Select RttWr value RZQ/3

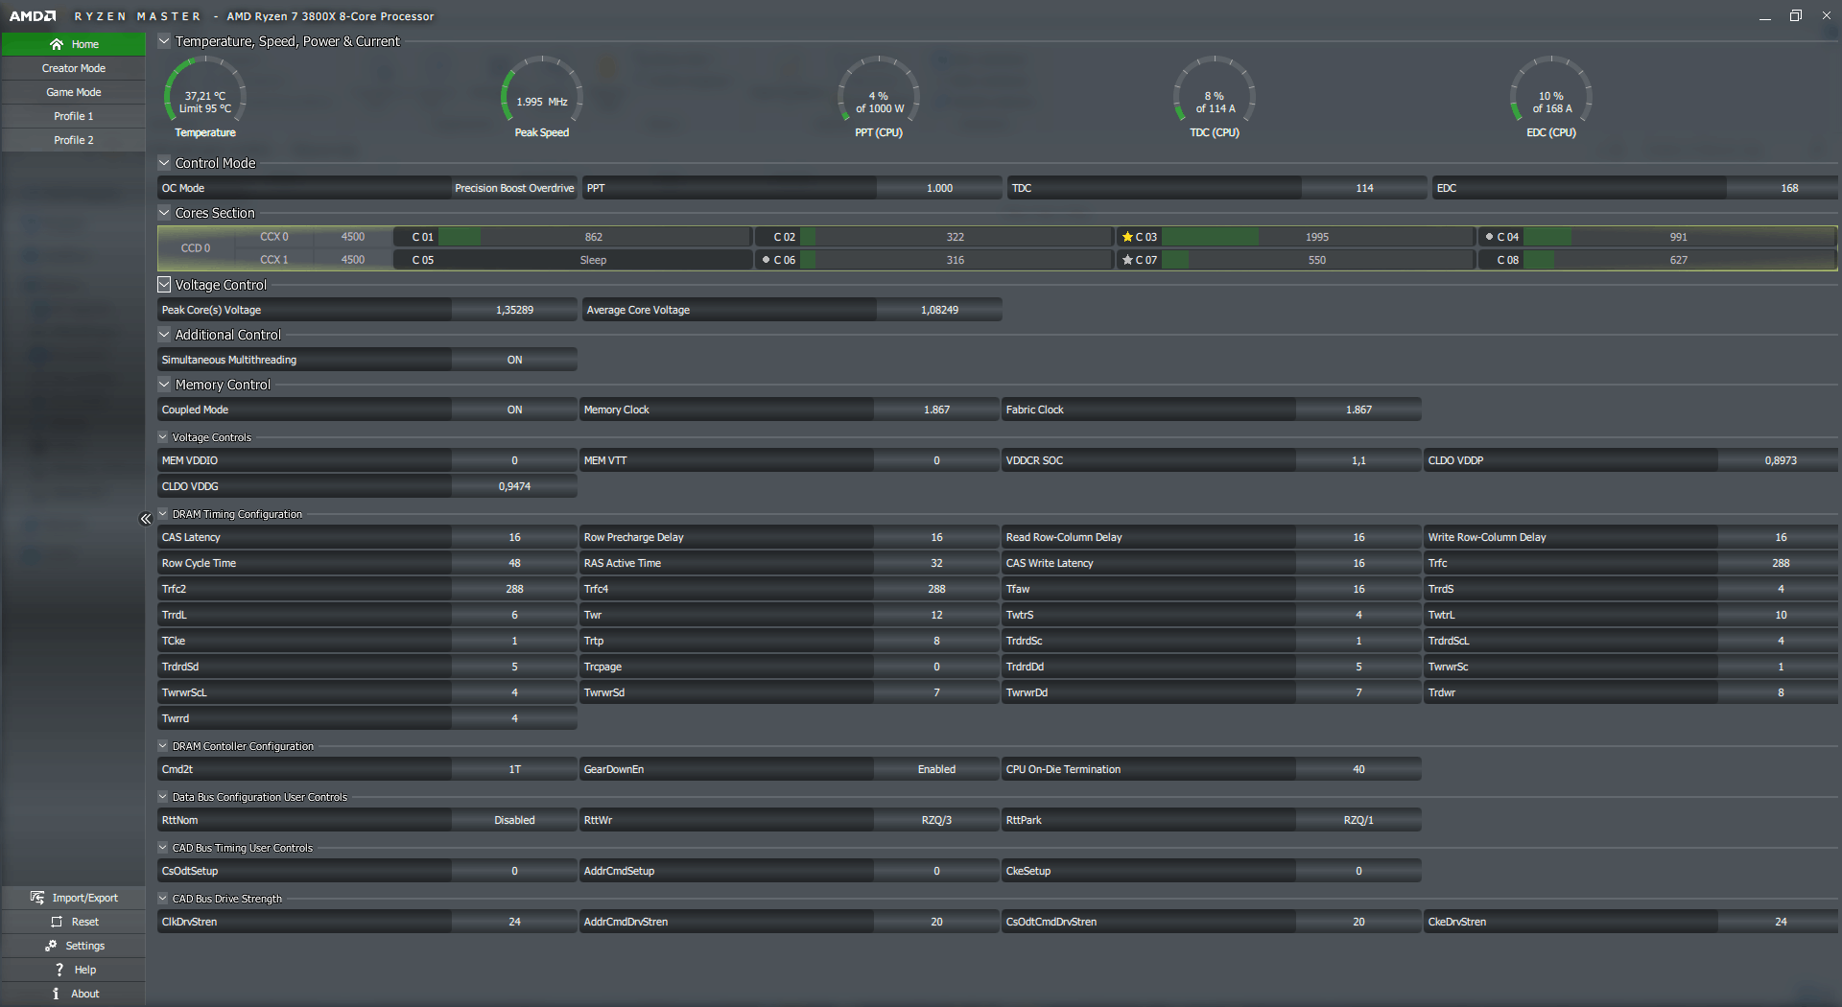(x=936, y=820)
